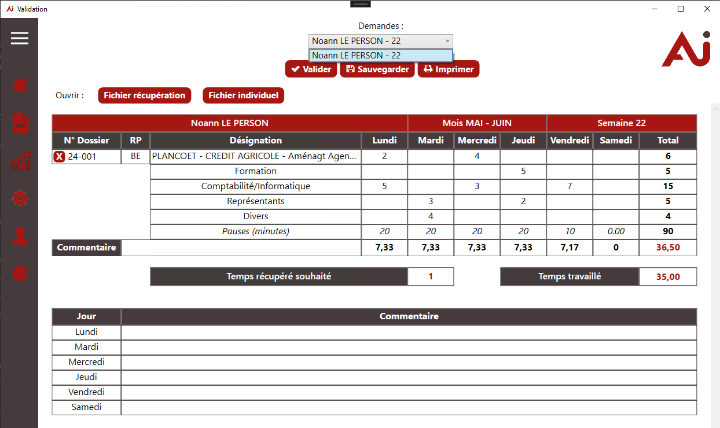The height and width of the screenshot is (428, 720).
Task: Click the round logout icon in sidebar
Action: pos(20,274)
